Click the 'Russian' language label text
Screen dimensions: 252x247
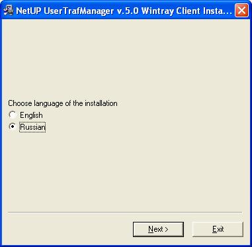click(x=32, y=127)
